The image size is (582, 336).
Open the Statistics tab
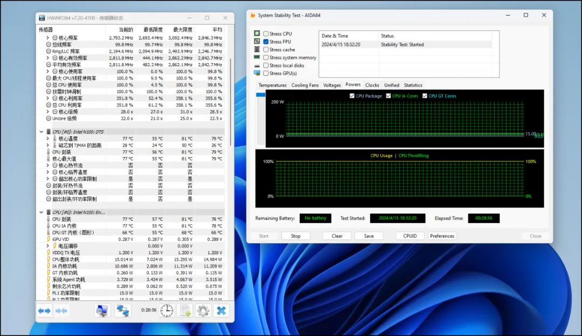point(413,85)
